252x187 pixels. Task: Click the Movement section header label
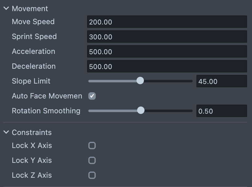[x=30, y=9]
